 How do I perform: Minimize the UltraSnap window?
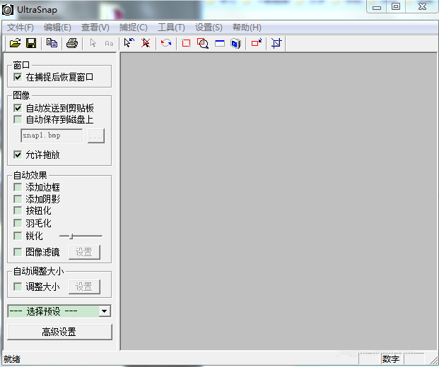377,6
